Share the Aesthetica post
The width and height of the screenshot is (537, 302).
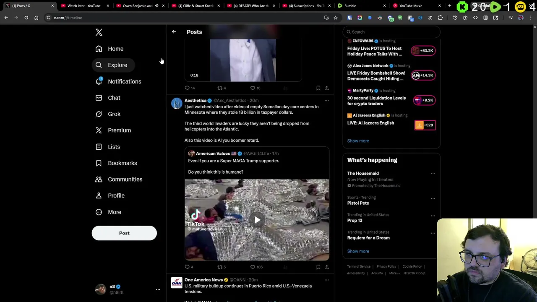[x=327, y=267]
